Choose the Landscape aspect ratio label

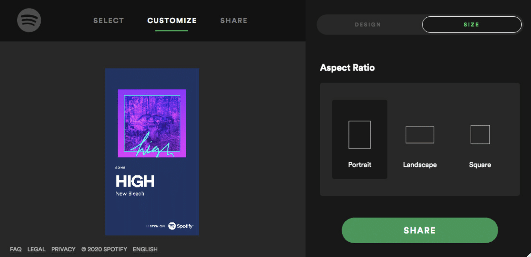coord(420,165)
